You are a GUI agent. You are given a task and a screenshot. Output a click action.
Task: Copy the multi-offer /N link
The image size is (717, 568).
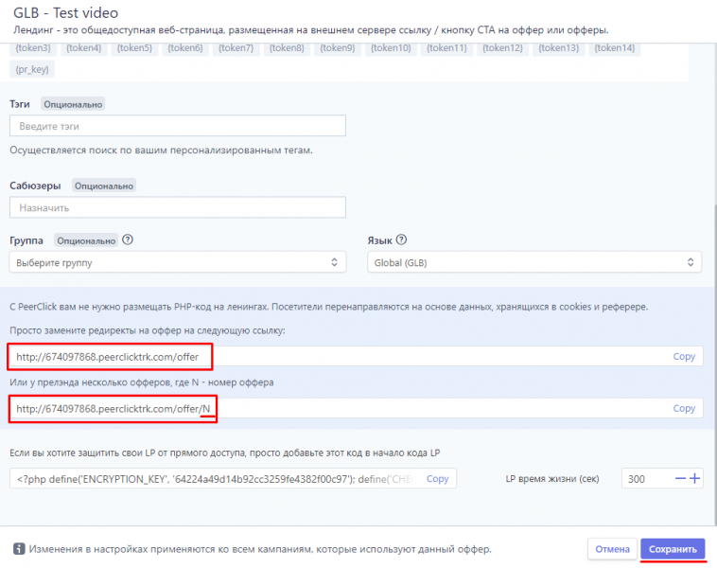(x=684, y=408)
